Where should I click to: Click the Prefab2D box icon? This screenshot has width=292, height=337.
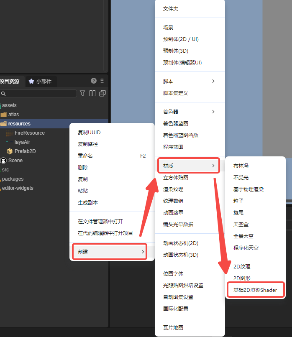pos(10,151)
